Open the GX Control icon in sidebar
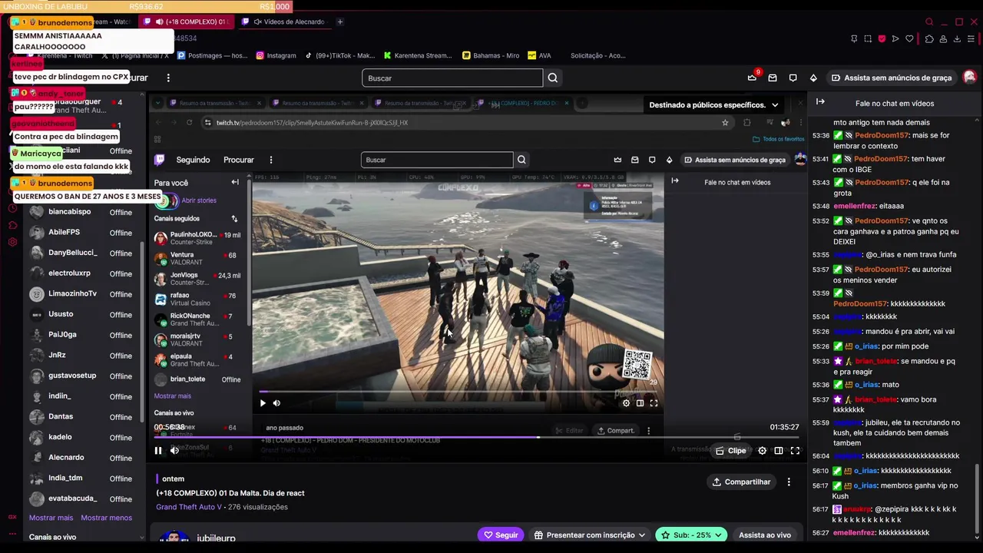The width and height of the screenshot is (983, 553). (12, 518)
